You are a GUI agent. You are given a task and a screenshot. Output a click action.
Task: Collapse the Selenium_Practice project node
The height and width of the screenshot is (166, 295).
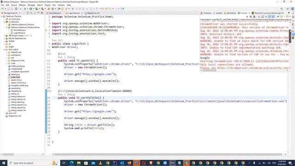[x=2, y=17]
